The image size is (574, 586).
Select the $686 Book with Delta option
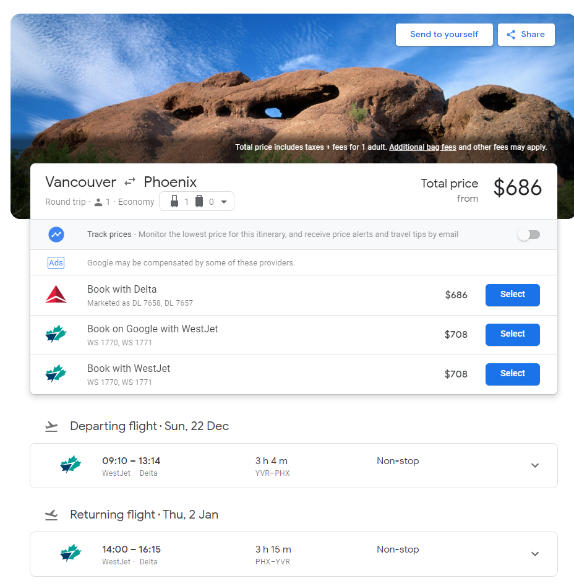pos(512,295)
